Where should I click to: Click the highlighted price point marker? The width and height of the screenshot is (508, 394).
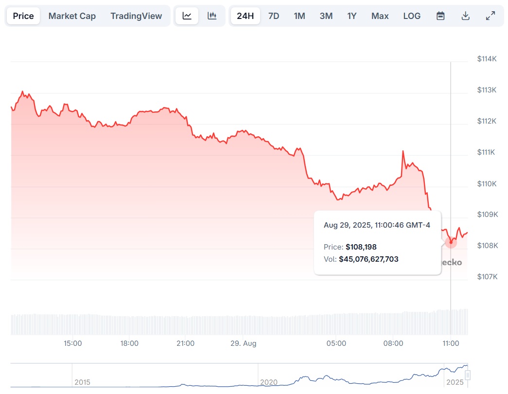451,242
